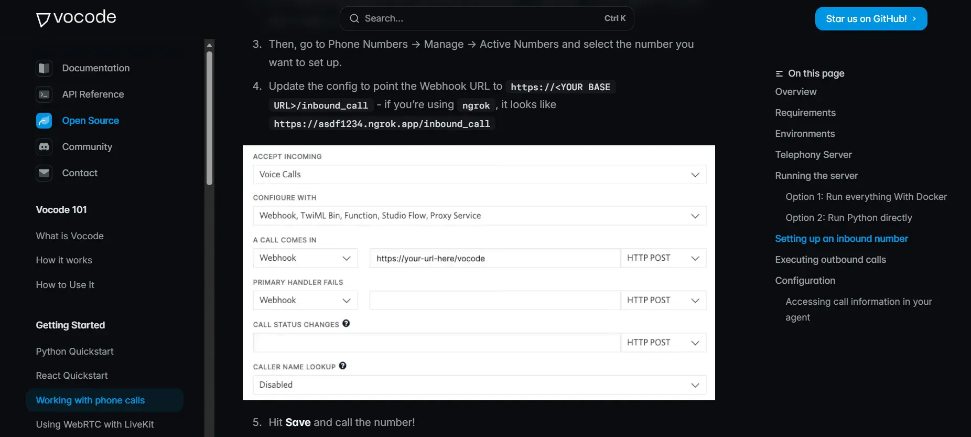Click the your-url-here/vocode webhook URL field
Viewport: 971px width, 437px height.
(495, 258)
